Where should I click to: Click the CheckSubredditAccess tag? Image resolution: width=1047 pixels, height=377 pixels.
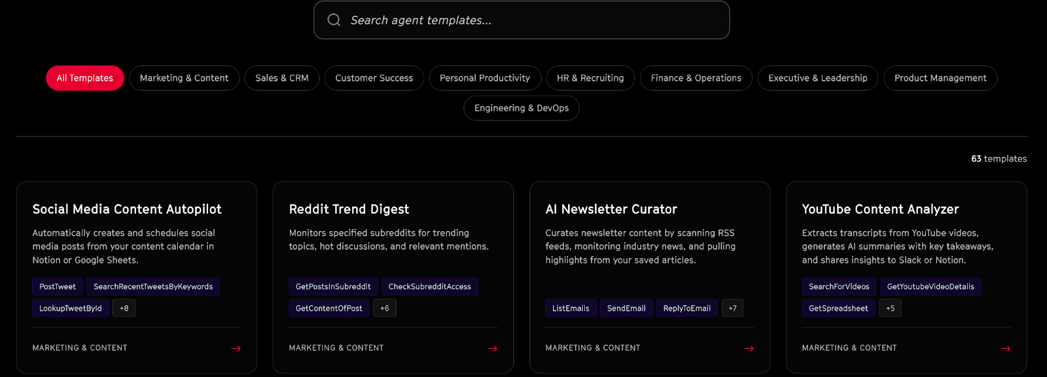click(x=430, y=287)
